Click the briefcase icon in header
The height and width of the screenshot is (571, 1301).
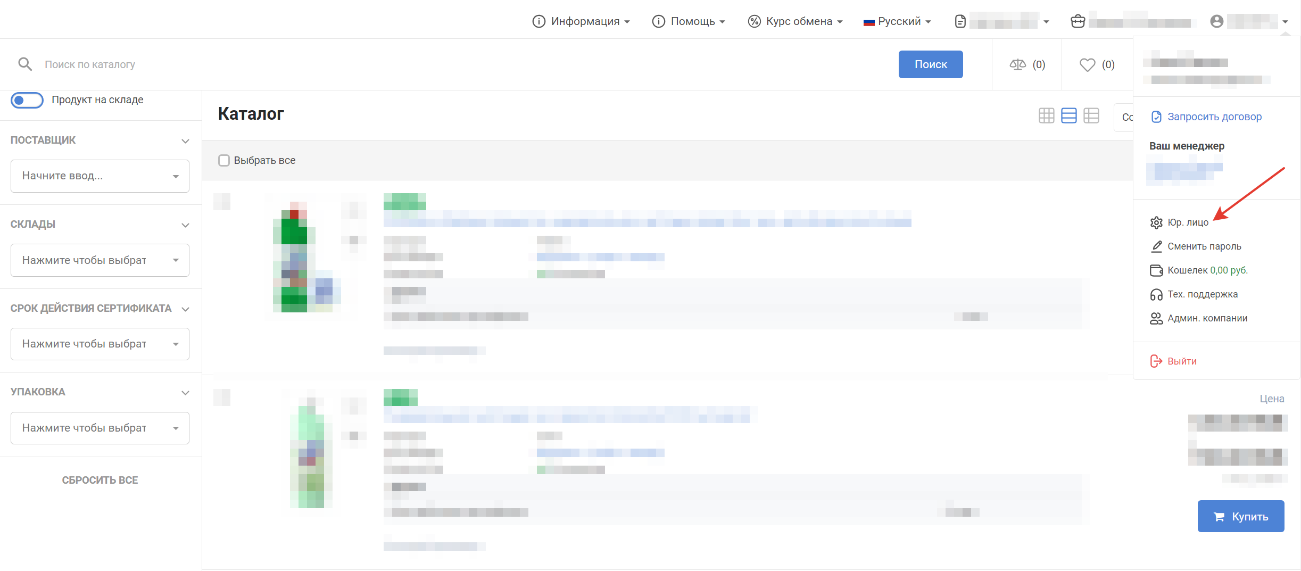1078,21
